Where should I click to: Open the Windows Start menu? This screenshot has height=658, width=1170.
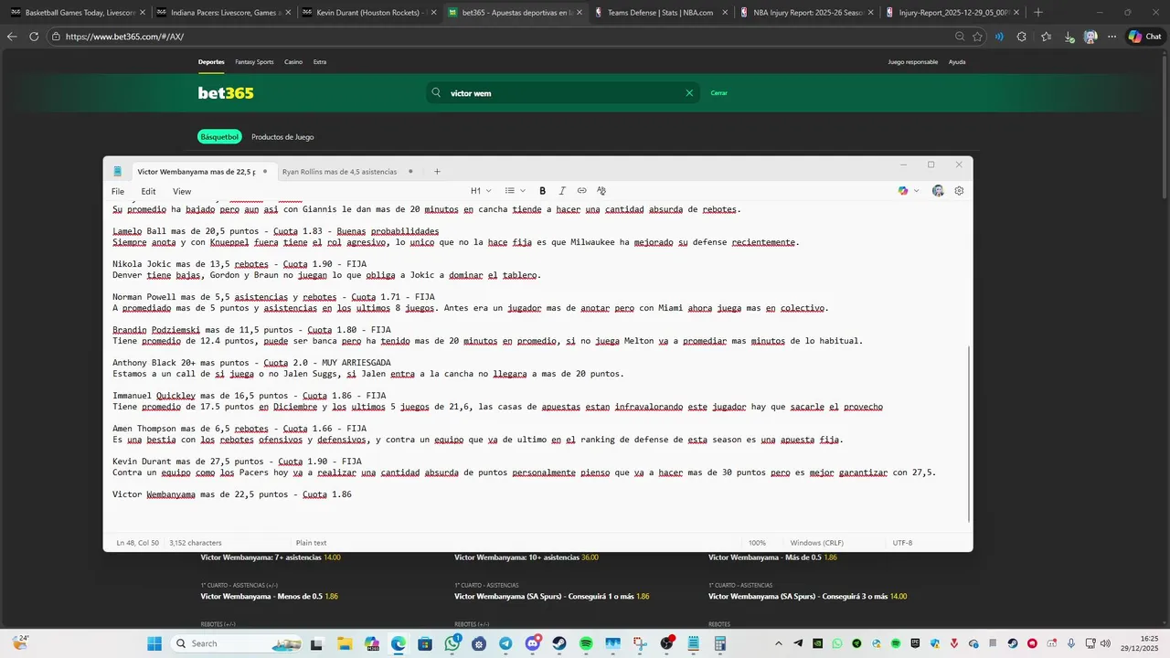154,643
